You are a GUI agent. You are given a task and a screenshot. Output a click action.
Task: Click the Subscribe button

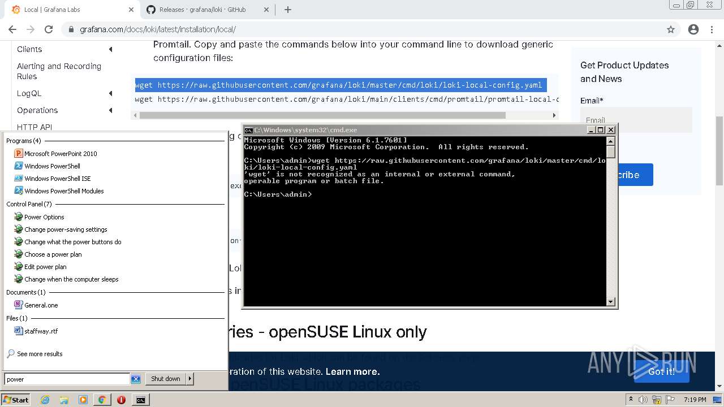[x=634, y=175]
